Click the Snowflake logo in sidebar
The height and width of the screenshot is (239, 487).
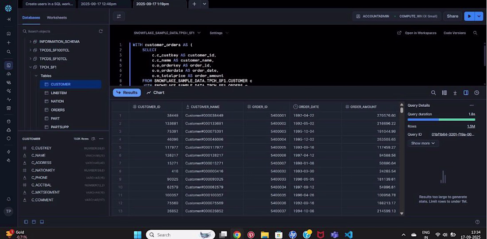tap(8, 8)
